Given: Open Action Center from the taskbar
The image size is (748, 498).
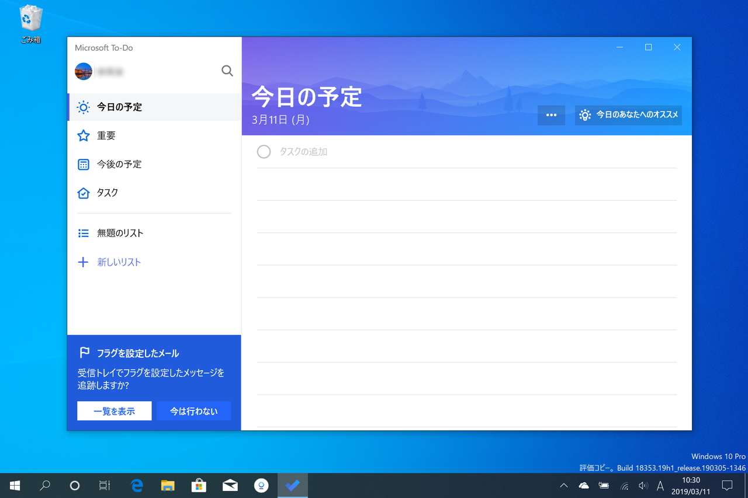Looking at the screenshot, I should (726, 485).
